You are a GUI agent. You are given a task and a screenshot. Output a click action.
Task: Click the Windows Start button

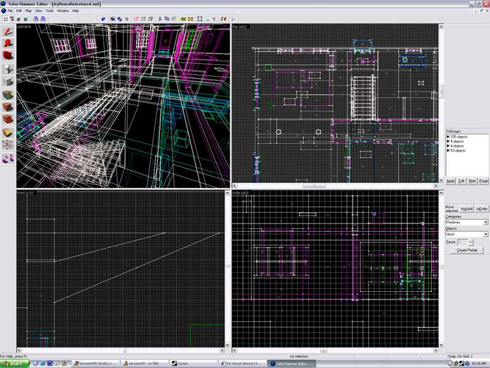tap(13, 364)
